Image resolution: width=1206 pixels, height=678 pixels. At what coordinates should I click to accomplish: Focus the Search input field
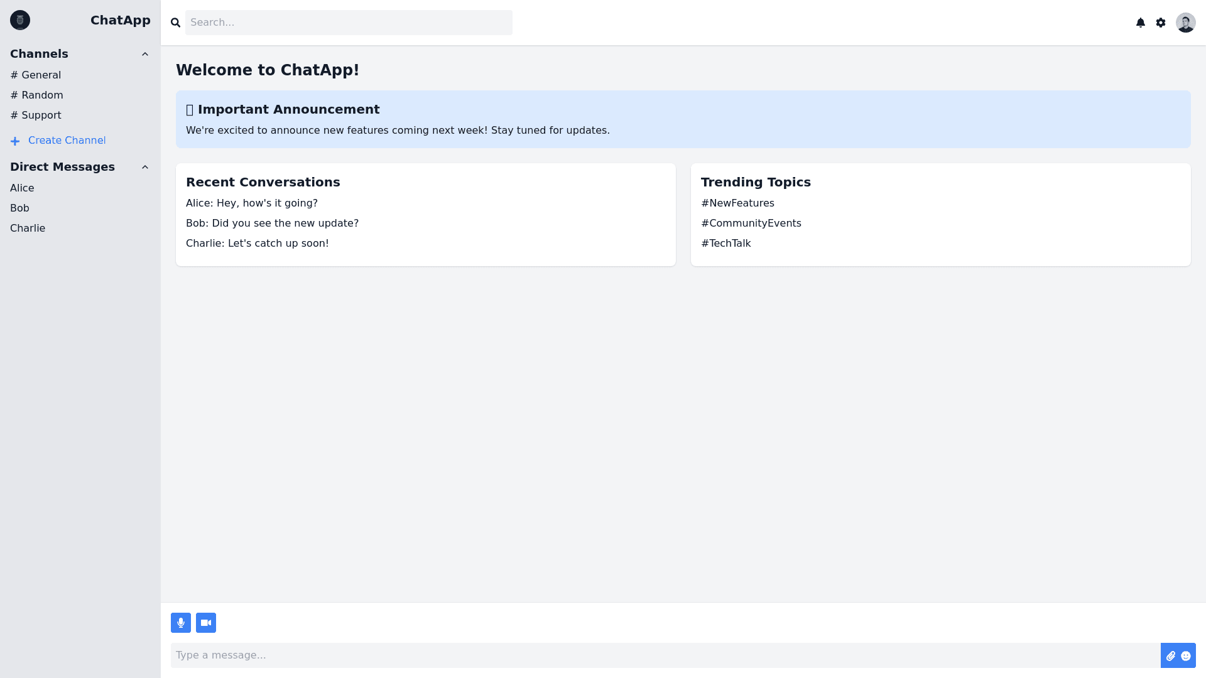pyautogui.click(x=349, y=23)
